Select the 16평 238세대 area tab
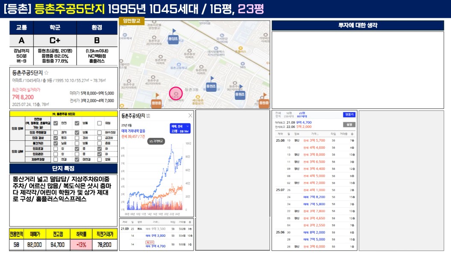 (x=288, y=115)
